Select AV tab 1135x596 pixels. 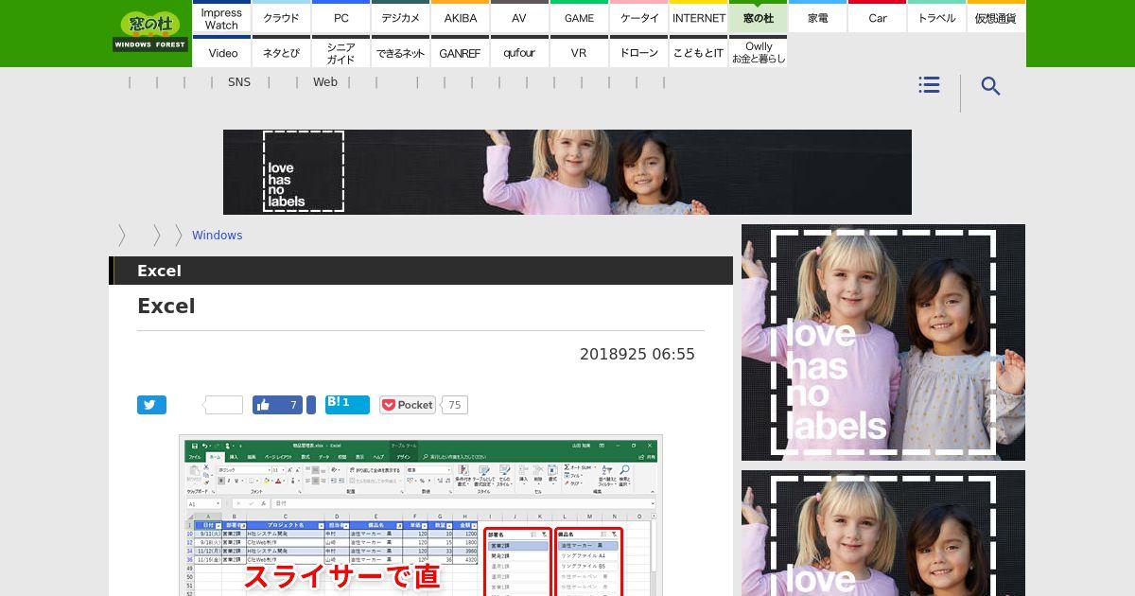coord(519,18)
